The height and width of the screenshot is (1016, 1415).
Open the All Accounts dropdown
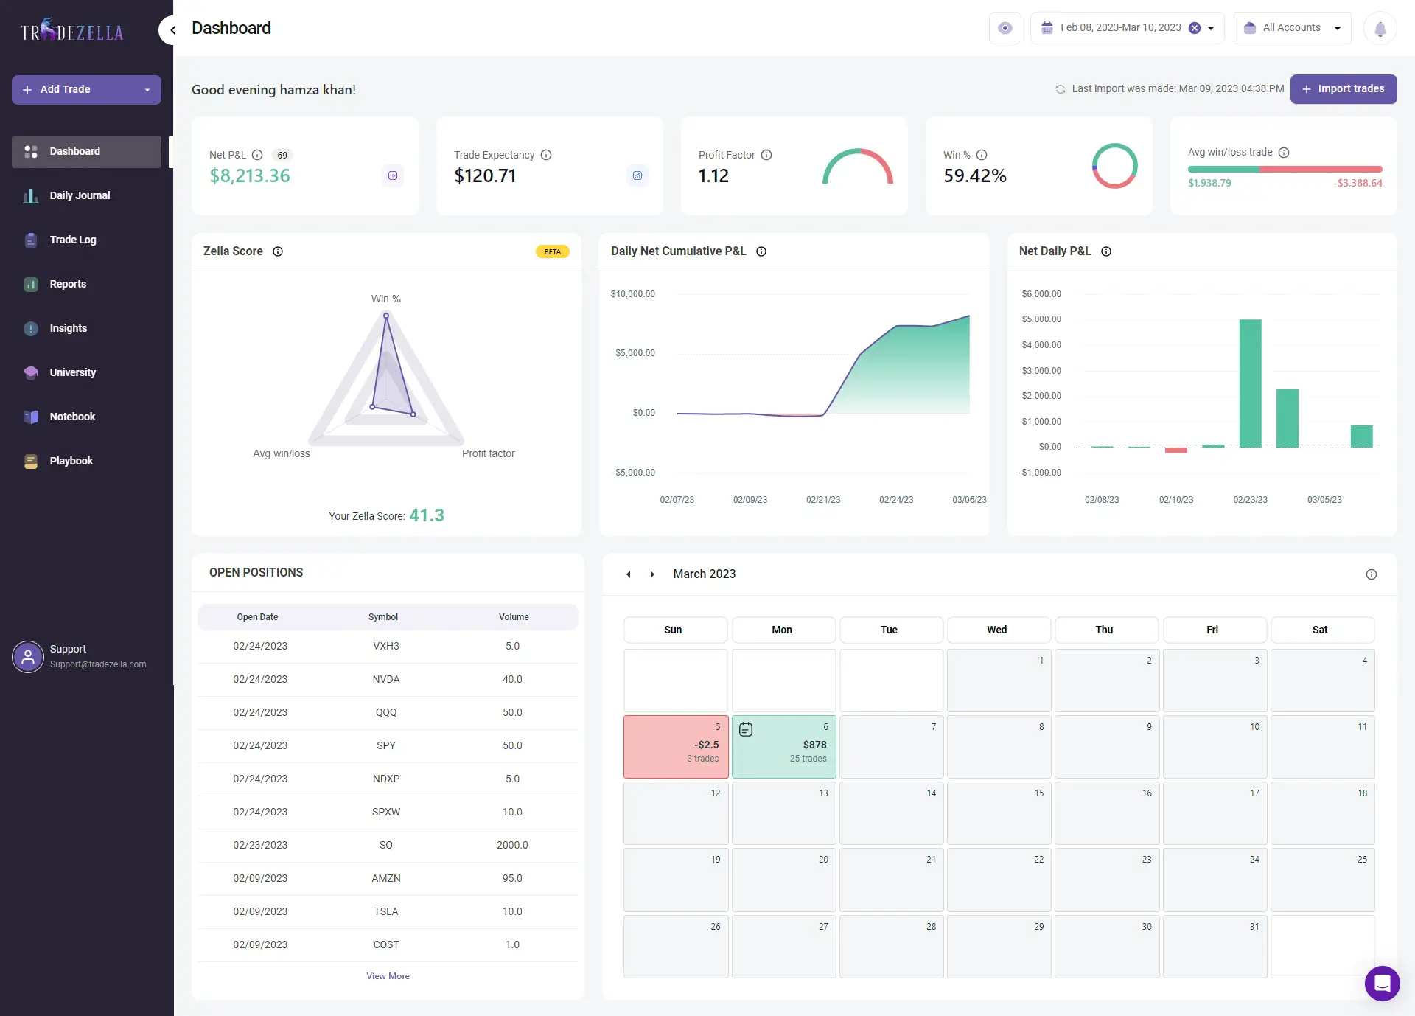[1293, 28]
